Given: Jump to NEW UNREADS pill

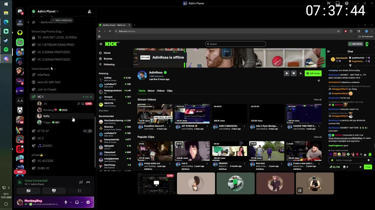Looking at the screenshot, I should coord(62,20).
